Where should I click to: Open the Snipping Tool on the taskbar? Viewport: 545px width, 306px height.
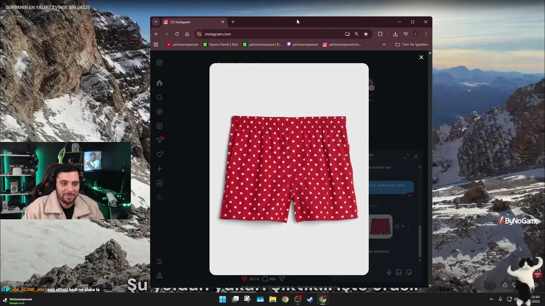tap(247, 299)
